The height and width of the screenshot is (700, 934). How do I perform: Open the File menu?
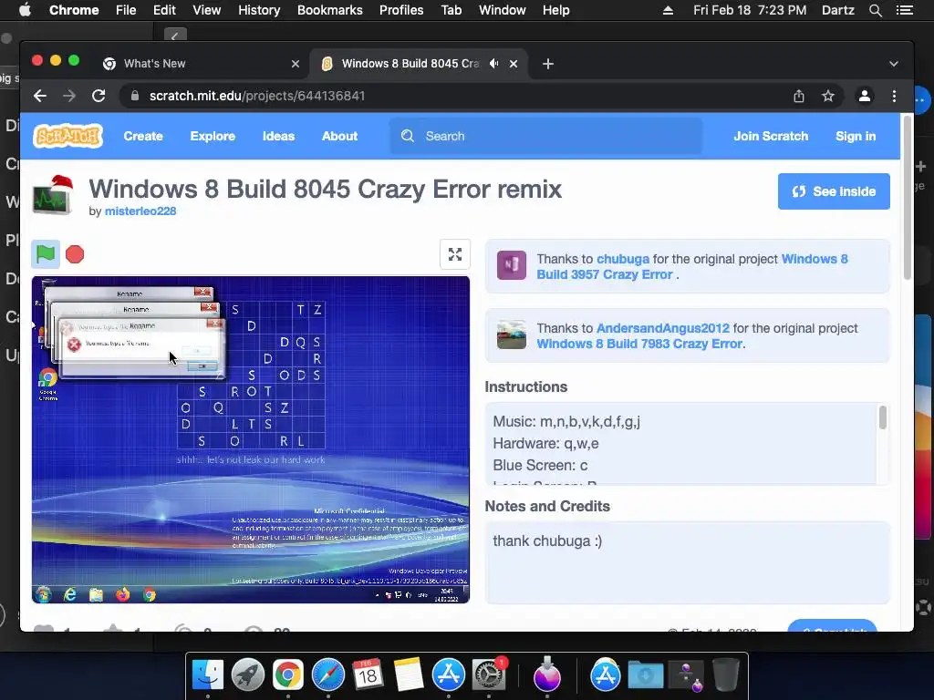[x=126, y=10]
